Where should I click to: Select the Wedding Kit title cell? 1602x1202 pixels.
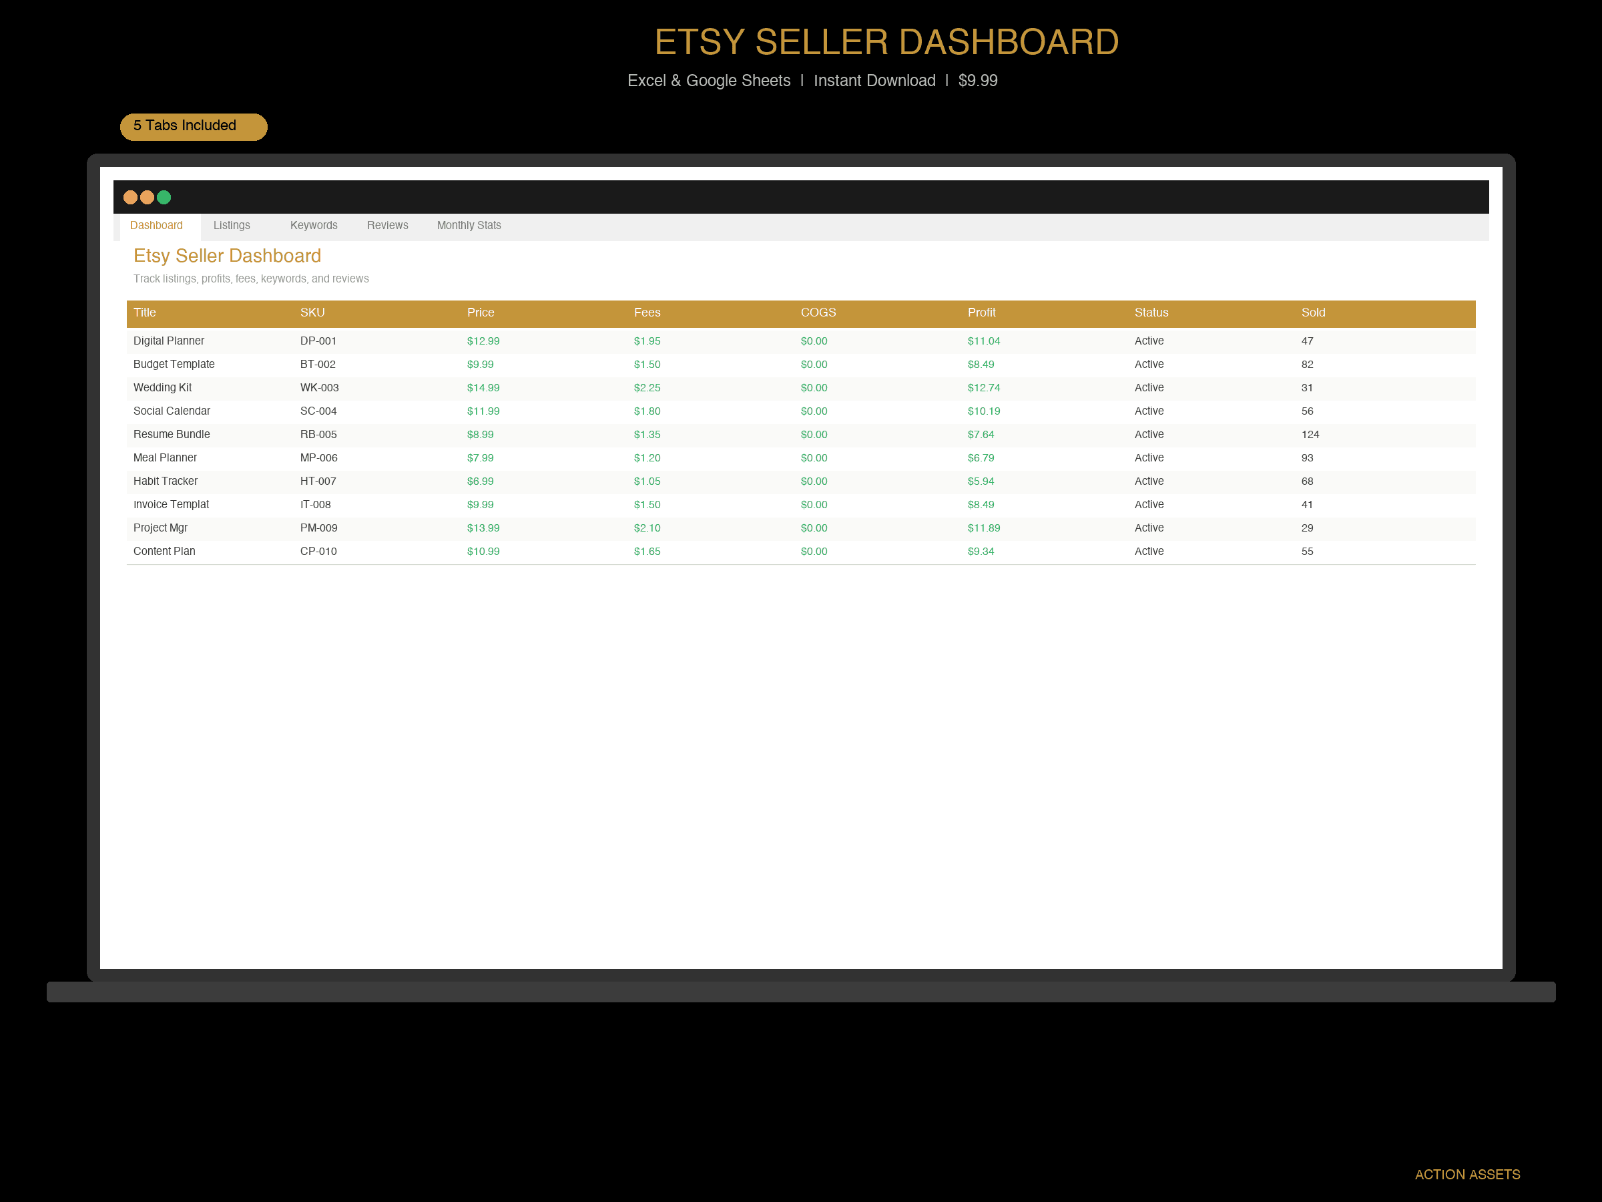pyautogui.click(x=162, y=387)
